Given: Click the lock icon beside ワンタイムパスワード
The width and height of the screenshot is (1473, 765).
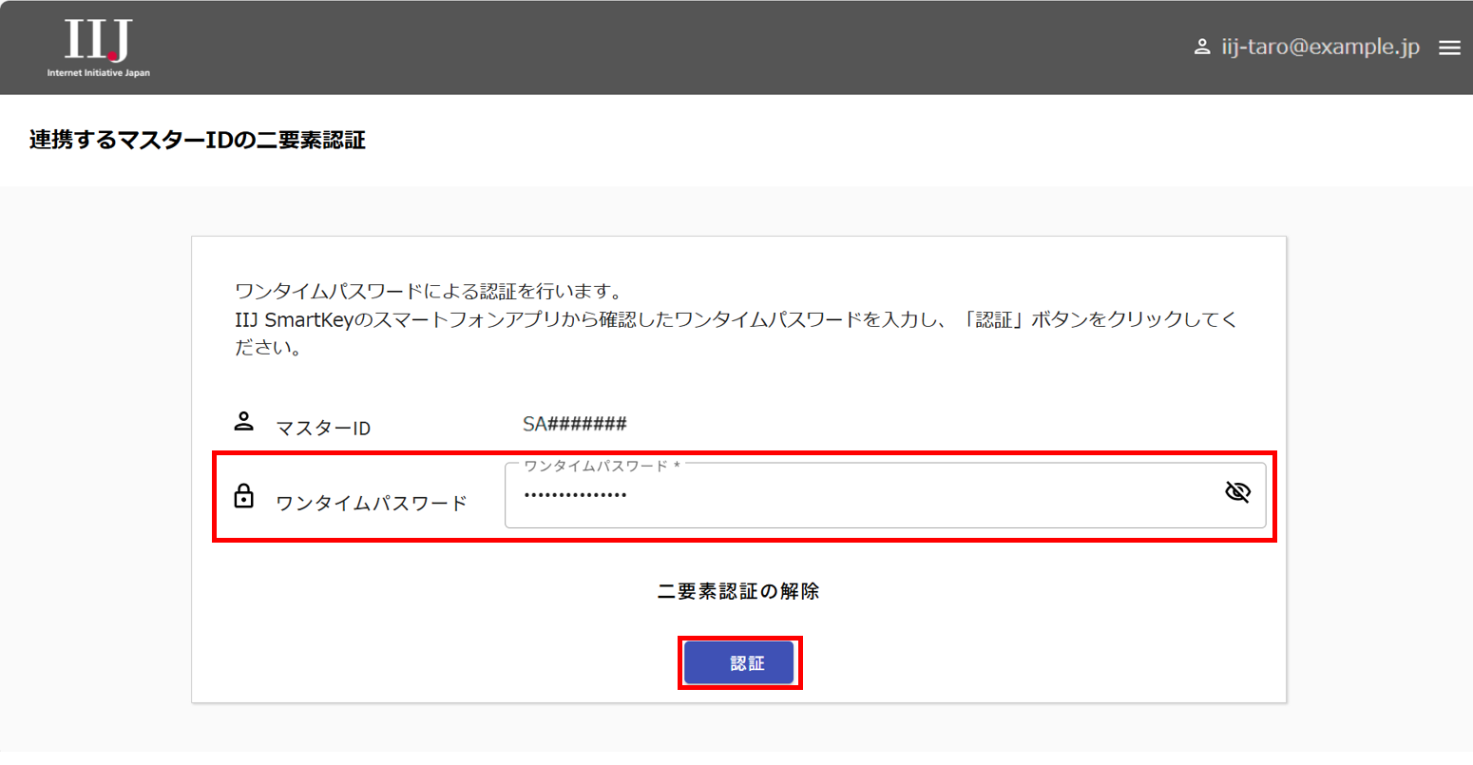Looking at the screenshot, I should coord(244,496).
